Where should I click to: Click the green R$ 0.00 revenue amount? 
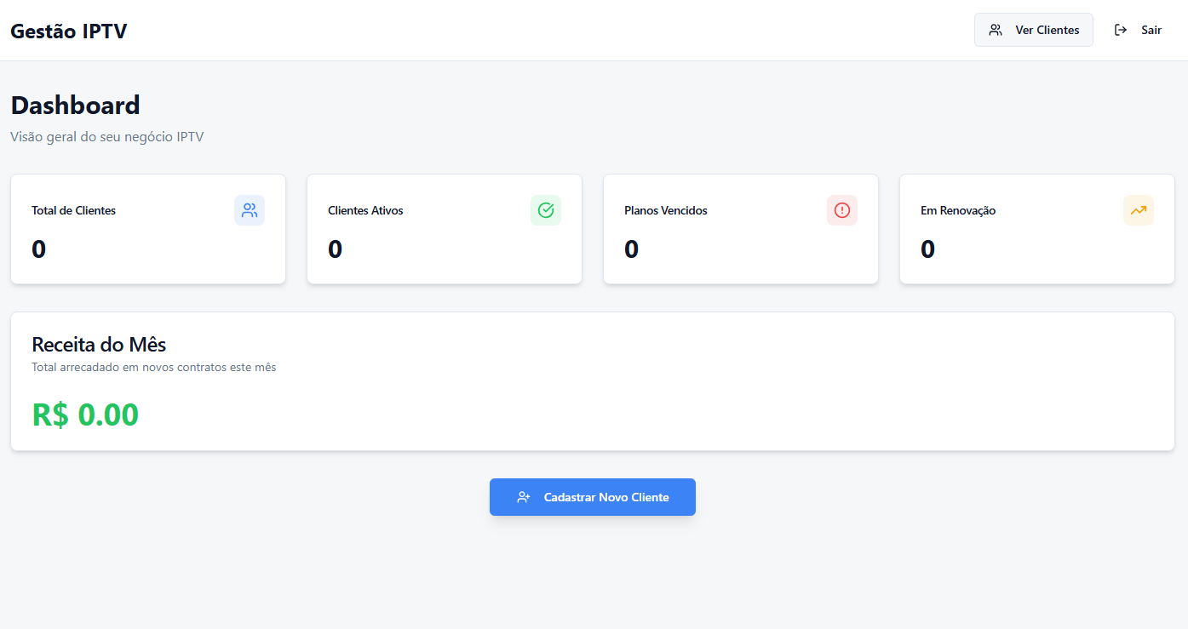(x=85, y=415)
